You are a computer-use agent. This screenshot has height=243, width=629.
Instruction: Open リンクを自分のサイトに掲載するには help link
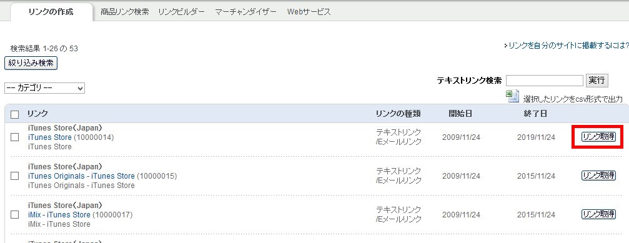567,46
